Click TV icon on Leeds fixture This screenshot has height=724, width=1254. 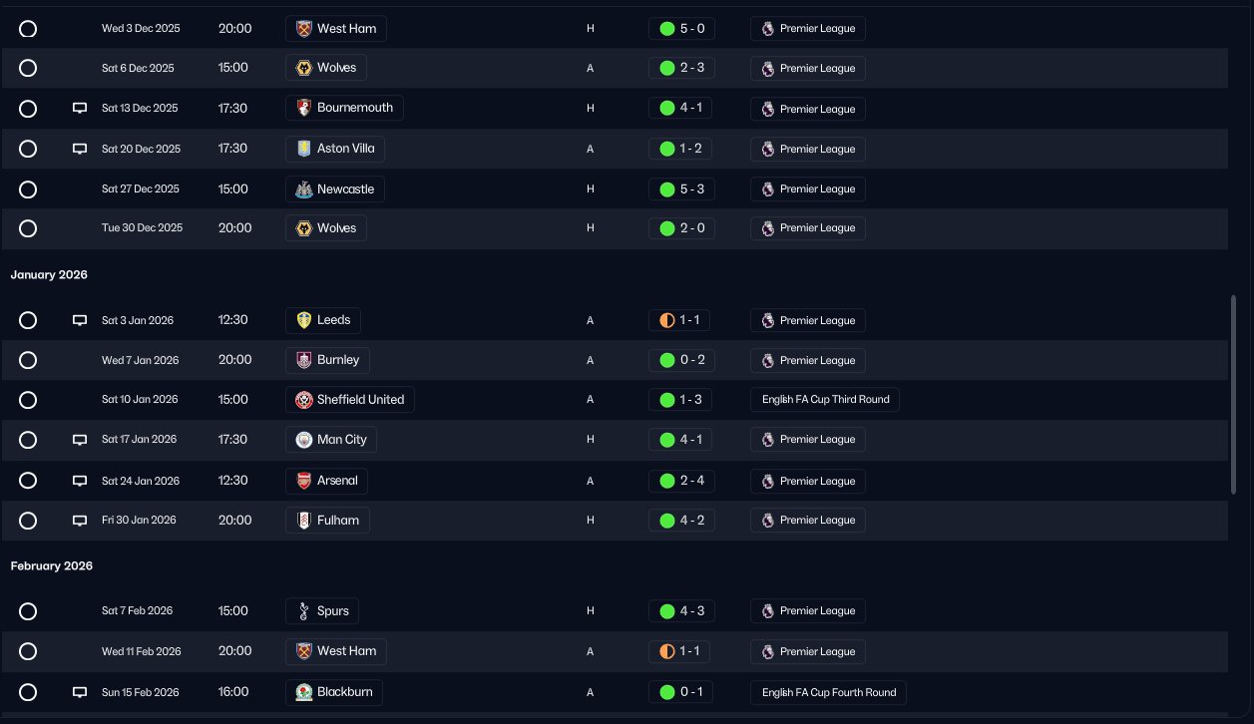pyautogui.click(x=80, y=320)
